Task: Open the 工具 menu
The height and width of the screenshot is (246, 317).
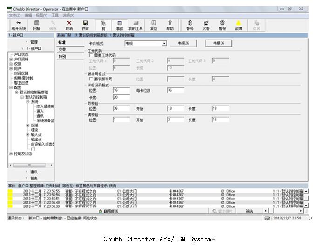Action: point(55,15)
